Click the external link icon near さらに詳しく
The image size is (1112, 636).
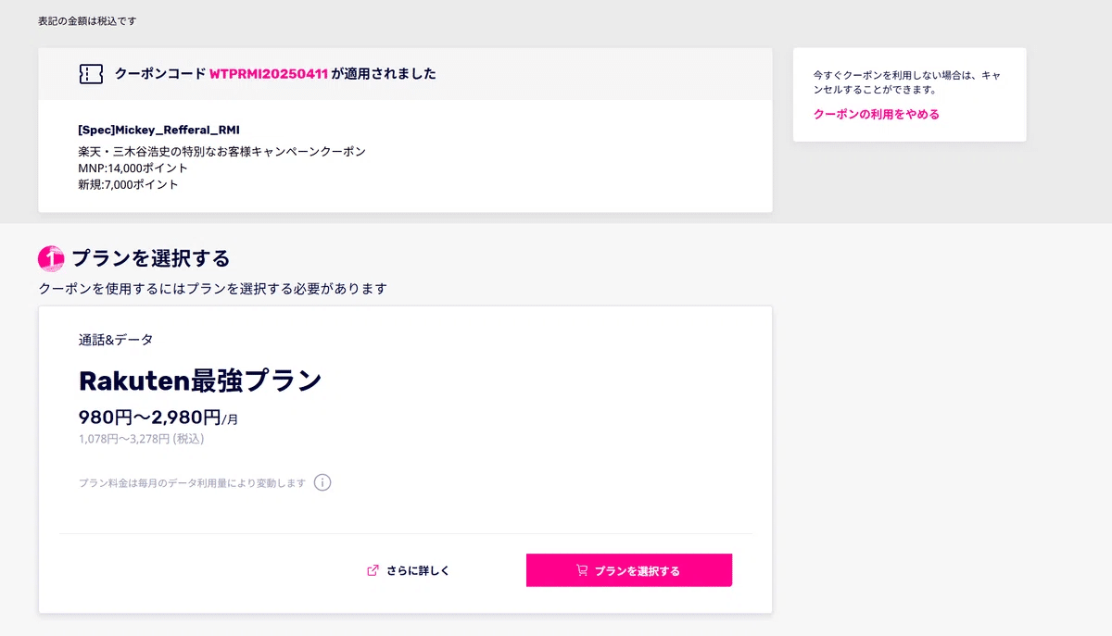(373, 570)
